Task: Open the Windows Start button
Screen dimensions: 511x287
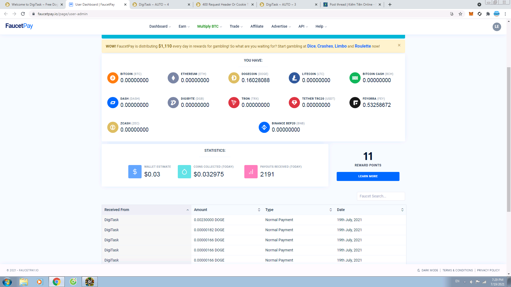Action: pyautogui.click(x=7, y=282)
